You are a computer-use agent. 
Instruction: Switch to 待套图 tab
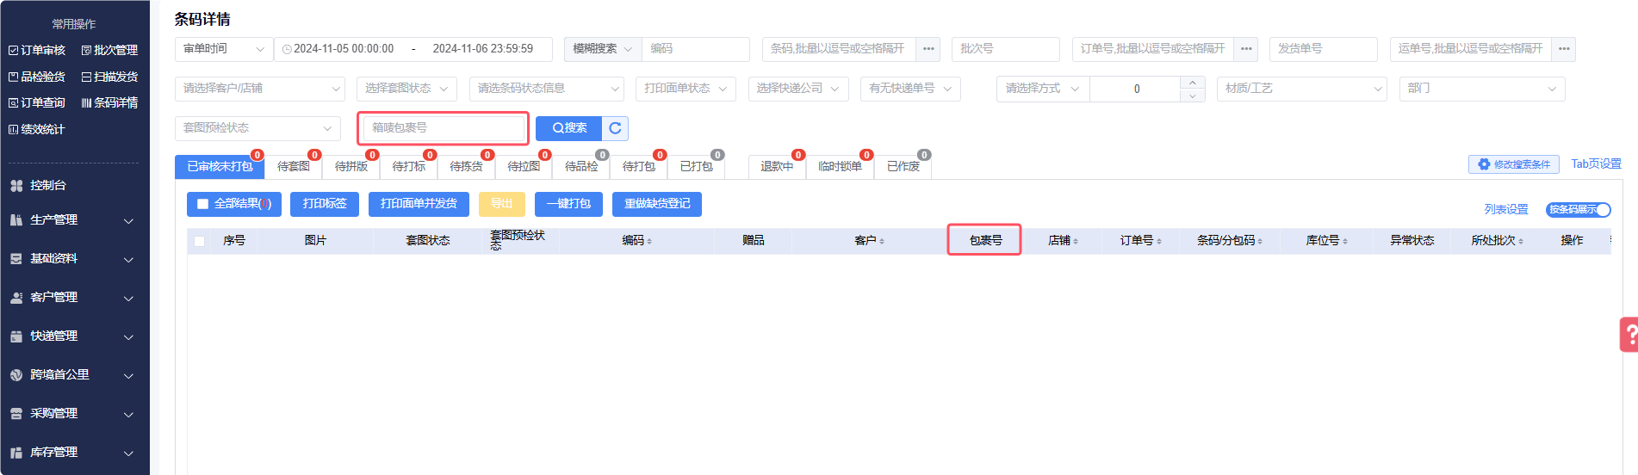coord(294,167)
